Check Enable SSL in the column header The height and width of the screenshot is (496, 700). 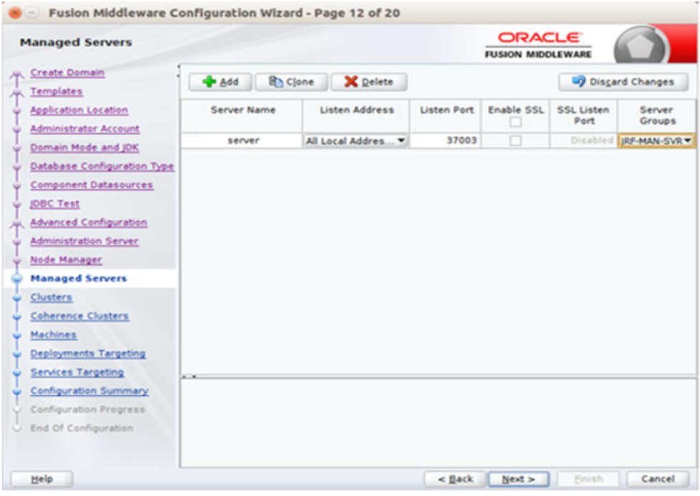[x=516, y=123]
